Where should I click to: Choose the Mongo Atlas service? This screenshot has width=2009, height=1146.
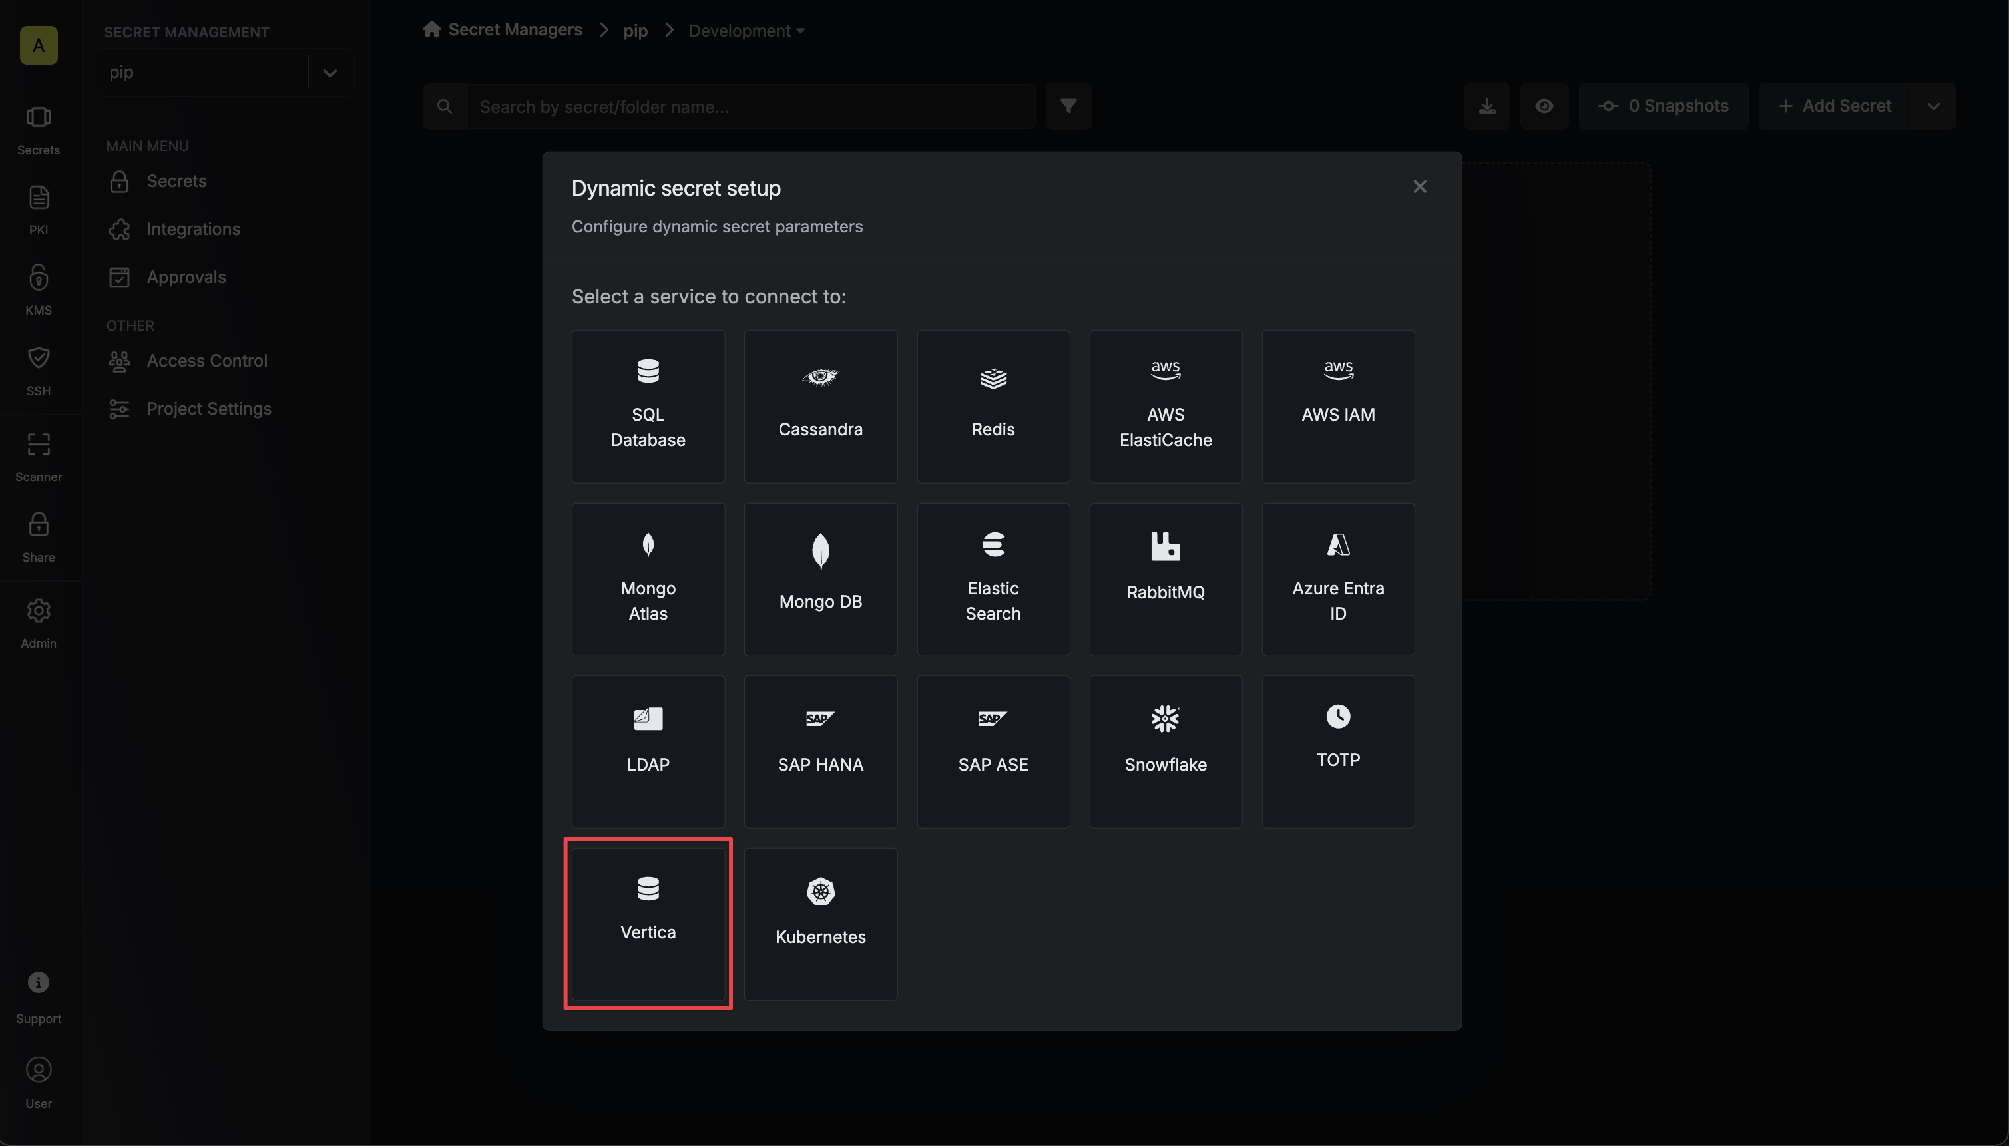[648, 579]
